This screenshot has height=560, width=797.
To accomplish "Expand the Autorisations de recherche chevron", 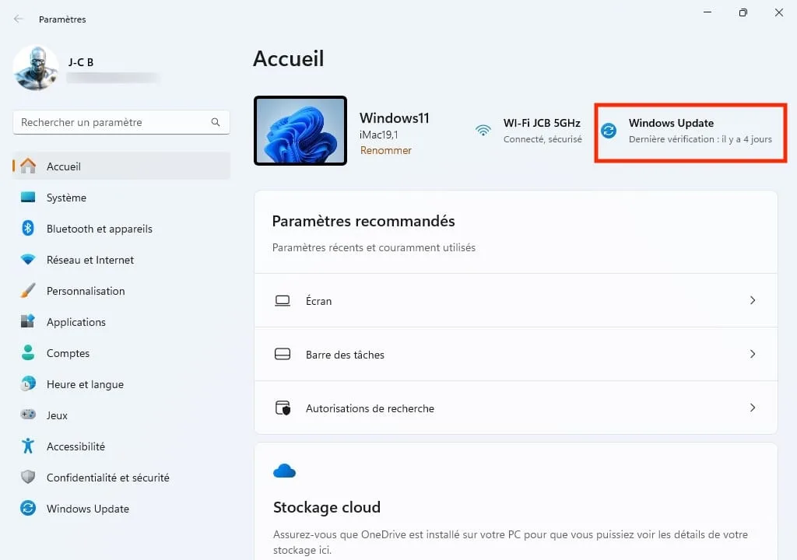I will point(753,408).
